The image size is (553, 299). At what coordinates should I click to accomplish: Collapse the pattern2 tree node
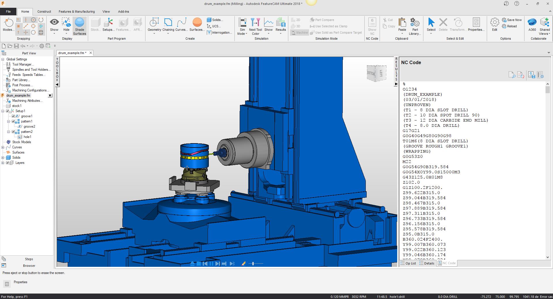[9, 132]
